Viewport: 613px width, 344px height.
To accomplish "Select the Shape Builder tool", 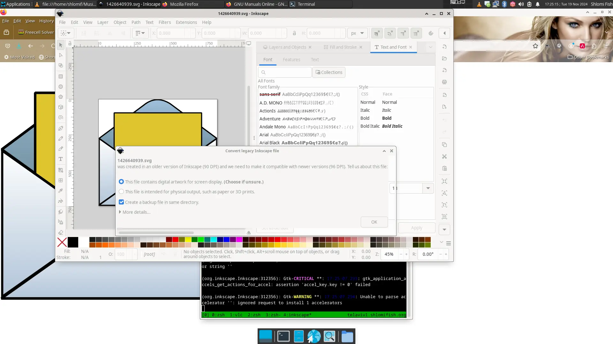I will [61, 66].
